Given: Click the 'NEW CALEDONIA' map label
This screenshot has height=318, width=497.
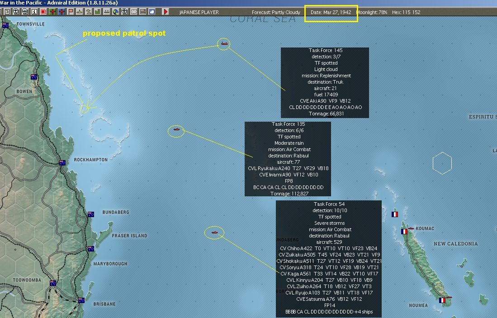Looking at the screenshot, I should pos(455,244).
